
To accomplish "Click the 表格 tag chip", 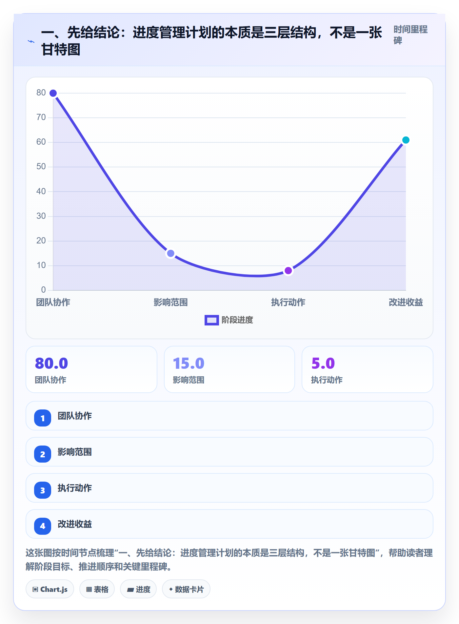I will 97,589.
